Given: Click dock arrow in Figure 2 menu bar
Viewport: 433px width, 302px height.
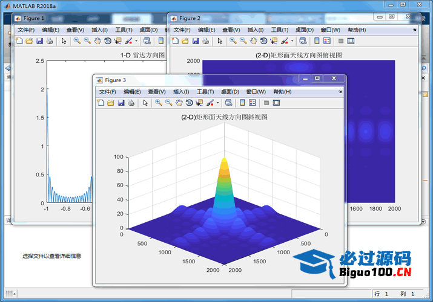Looking at the screenshot, I should click(x=414, y=30).
